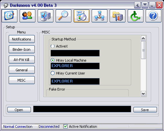Click the Open button
164x131 pixels.
pyautogui.click(x=19, y=110)
